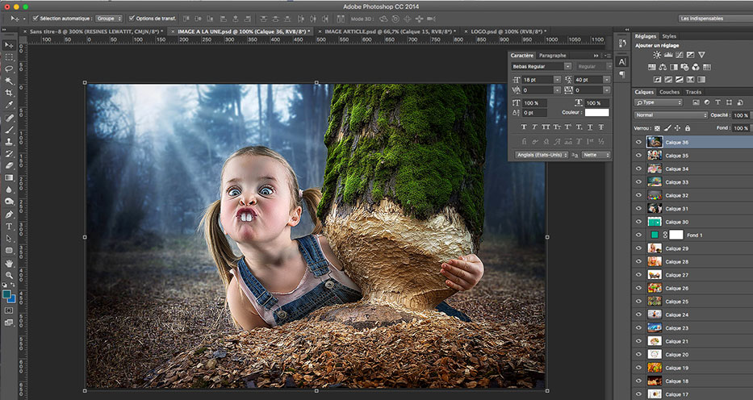Open the Character panel dock icon

622,62
